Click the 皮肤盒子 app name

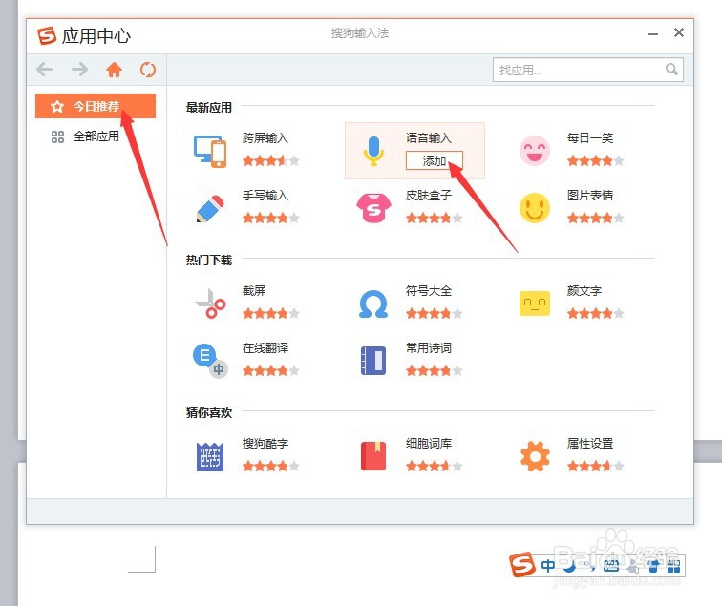coord(428,196)
